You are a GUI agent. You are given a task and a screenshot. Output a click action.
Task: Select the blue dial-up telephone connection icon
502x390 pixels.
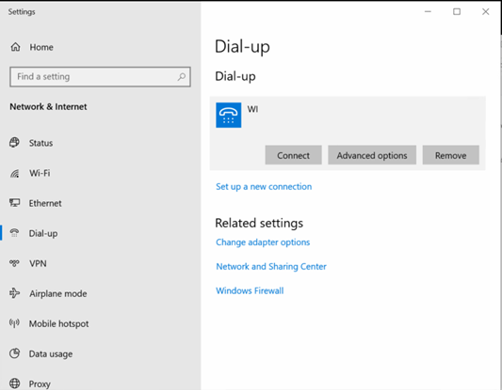click(x=228, y=115)
